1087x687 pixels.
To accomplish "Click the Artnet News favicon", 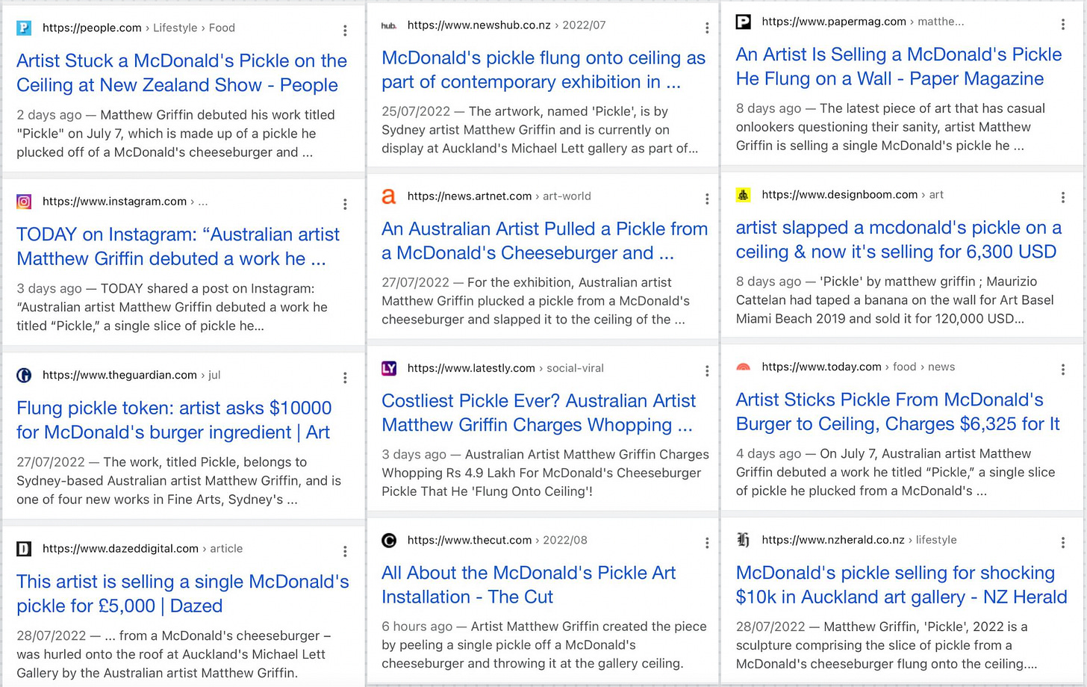I will [x=389, y=196].
